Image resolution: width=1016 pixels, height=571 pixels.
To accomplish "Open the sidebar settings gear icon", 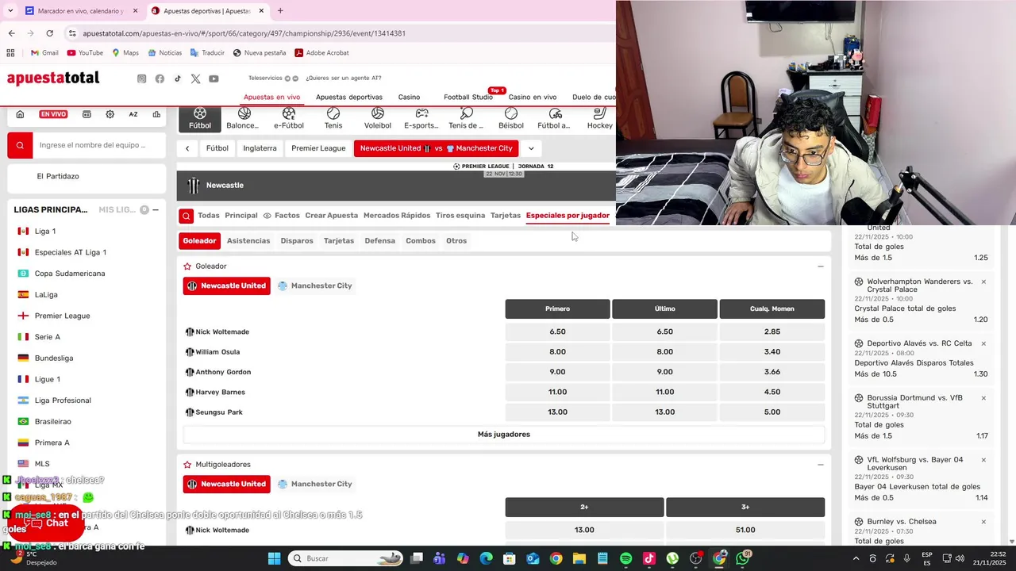I will tap(110, 114).
